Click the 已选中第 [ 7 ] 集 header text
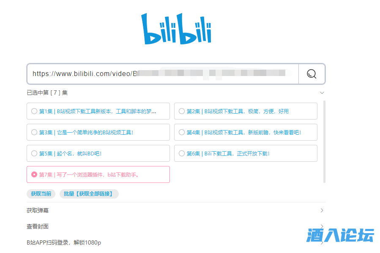 point(47,93)
